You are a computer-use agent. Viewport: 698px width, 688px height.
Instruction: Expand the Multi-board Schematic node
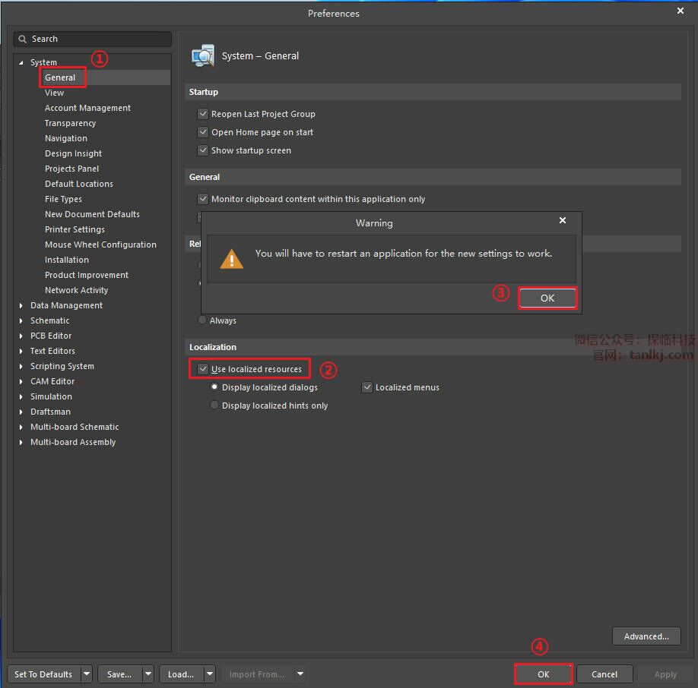21,427
